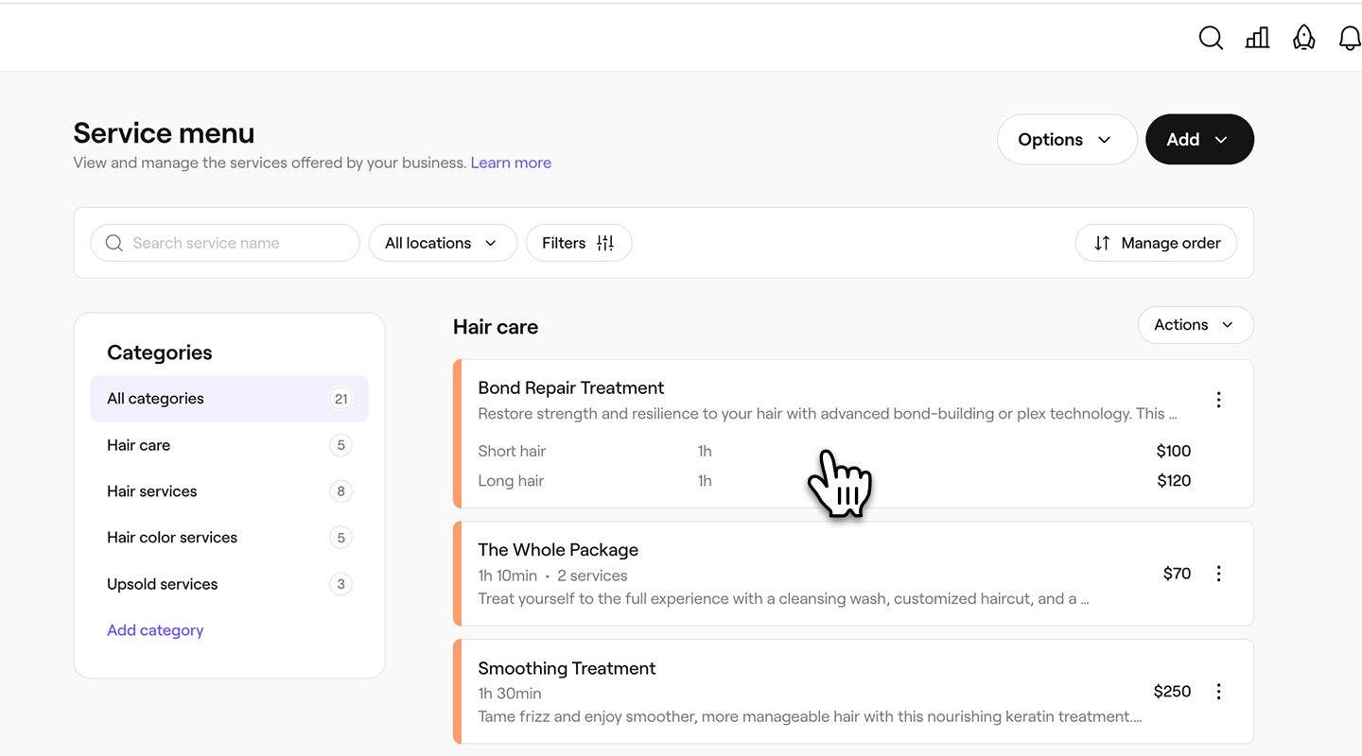Open notifications bell icon
The image size is (1362, 756).
tap(1350, 38)
